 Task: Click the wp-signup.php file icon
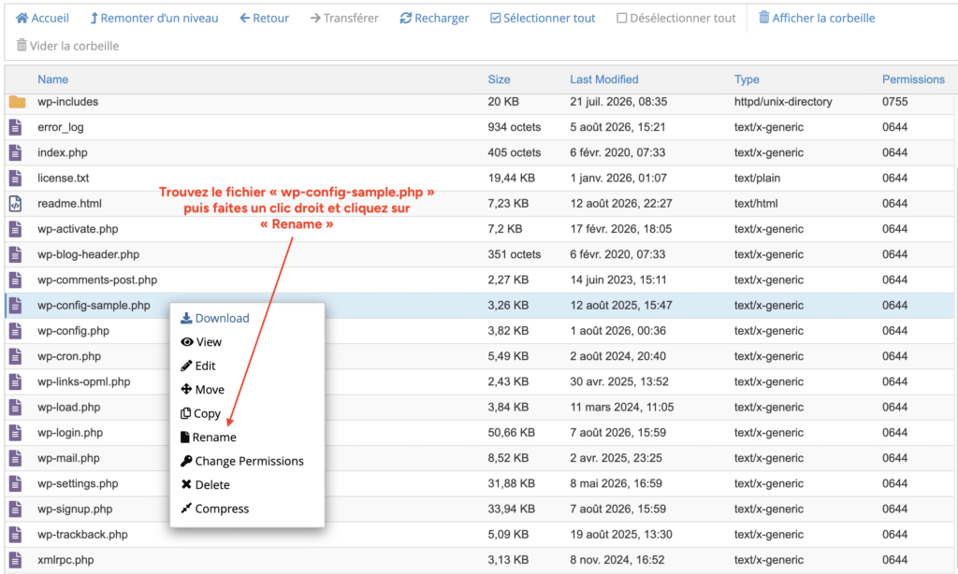pos(15,509)
